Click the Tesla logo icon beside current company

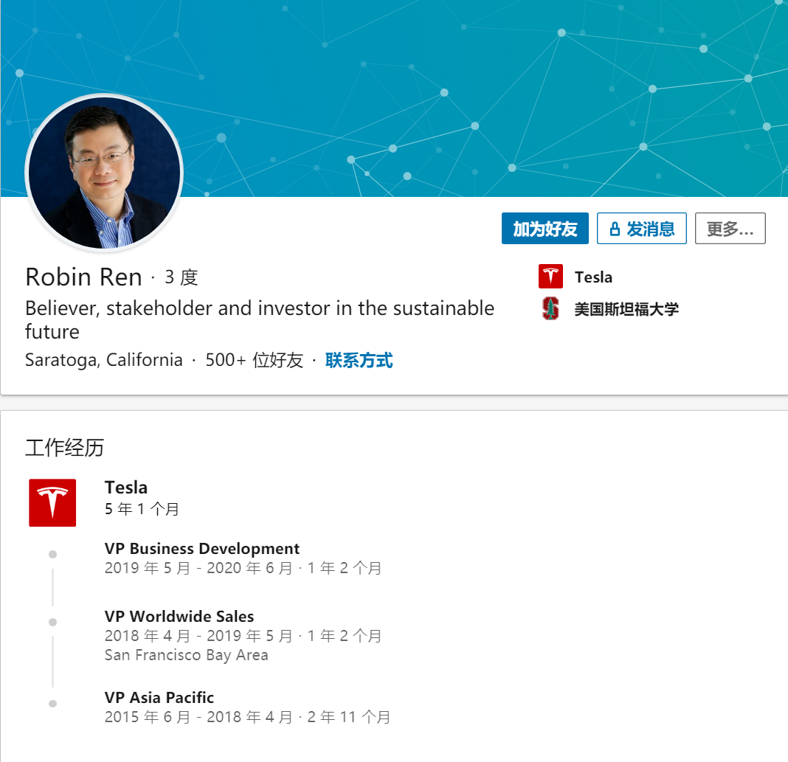tap(550, 277)
